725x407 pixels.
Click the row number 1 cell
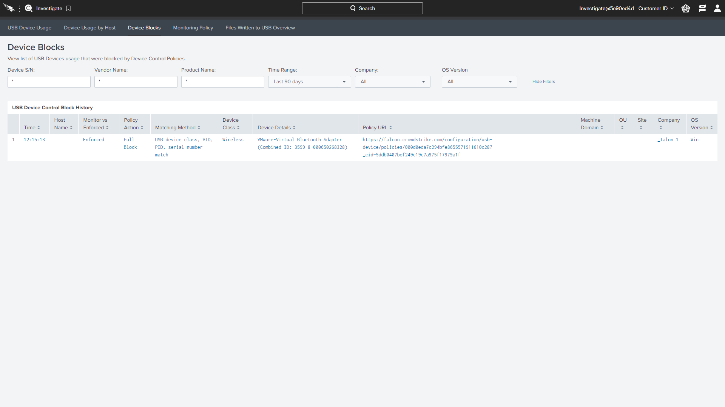pyautogui.click(x=13, y=140)
